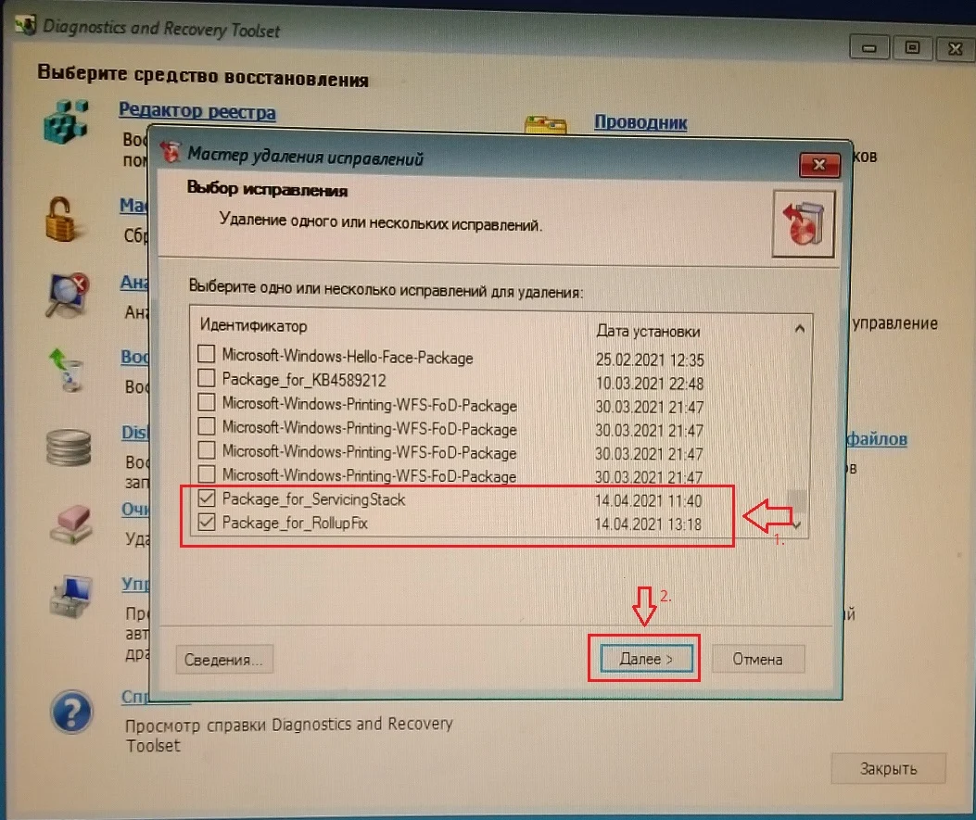Click the DaRT title bar icon
Viewport: 976px width, 820px height.
(26, 25)
